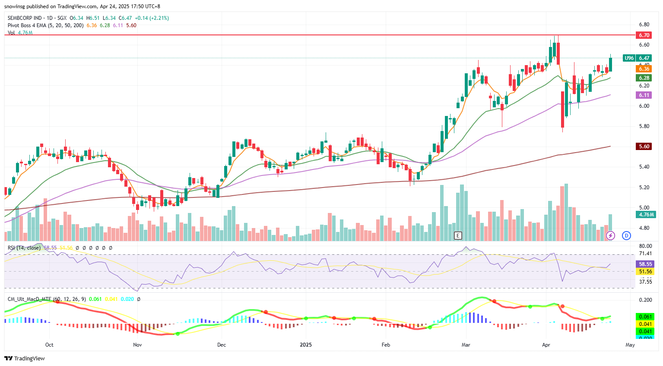
Task: Click the 5.40 price scale label
Action: pyautogui.click(x=644, y=167)
